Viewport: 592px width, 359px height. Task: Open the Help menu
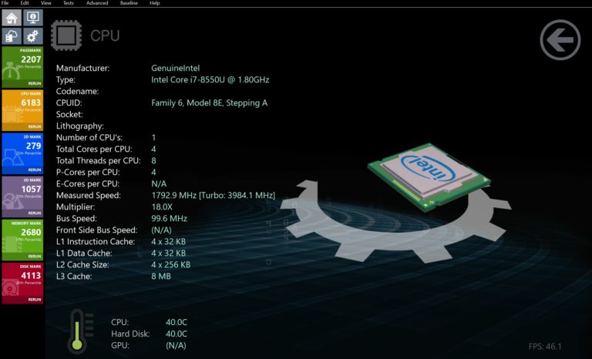[155, 3]
